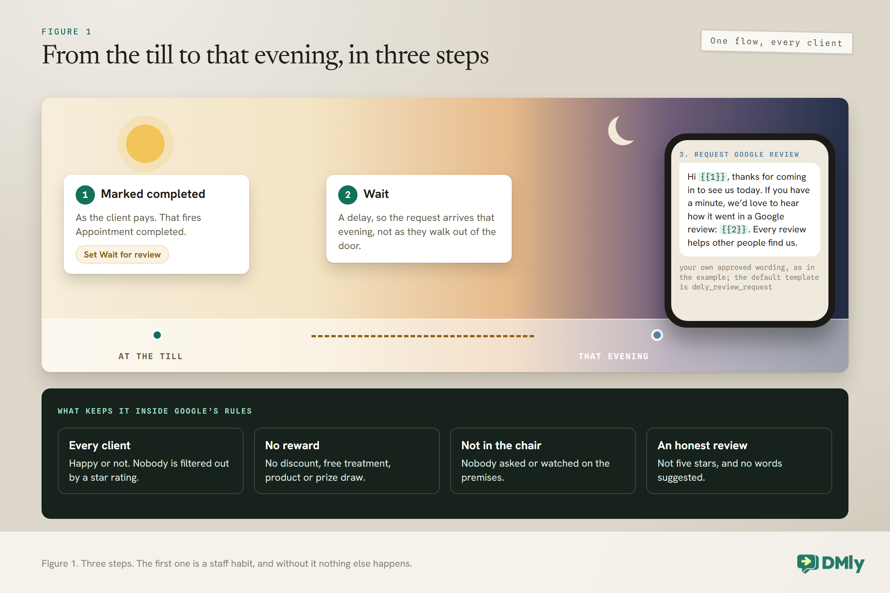Click the "Nobody asked or watched" text

point(535,470)
